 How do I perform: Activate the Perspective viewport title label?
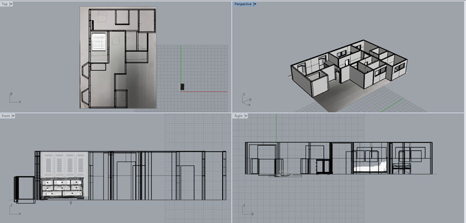pos(243,4)
